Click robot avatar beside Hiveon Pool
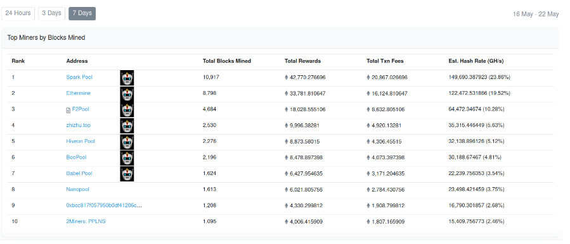This screenshot has width=570, height=244. click(127, 142)
